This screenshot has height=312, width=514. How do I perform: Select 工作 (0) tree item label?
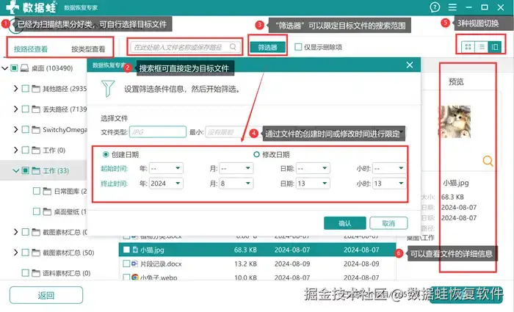54,150
